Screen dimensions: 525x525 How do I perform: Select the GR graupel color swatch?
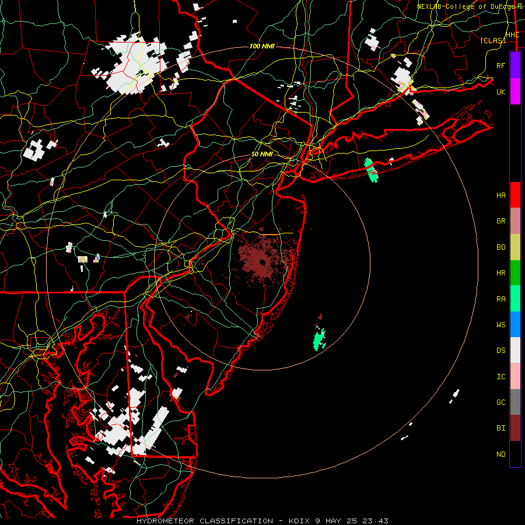pos(515,220)
